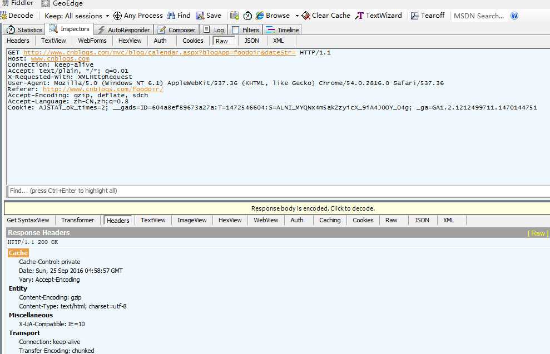Viewport: 550px width, 354px height.
Task: Open the GeoEdge toolbar item
Action: tap(62, 3)
